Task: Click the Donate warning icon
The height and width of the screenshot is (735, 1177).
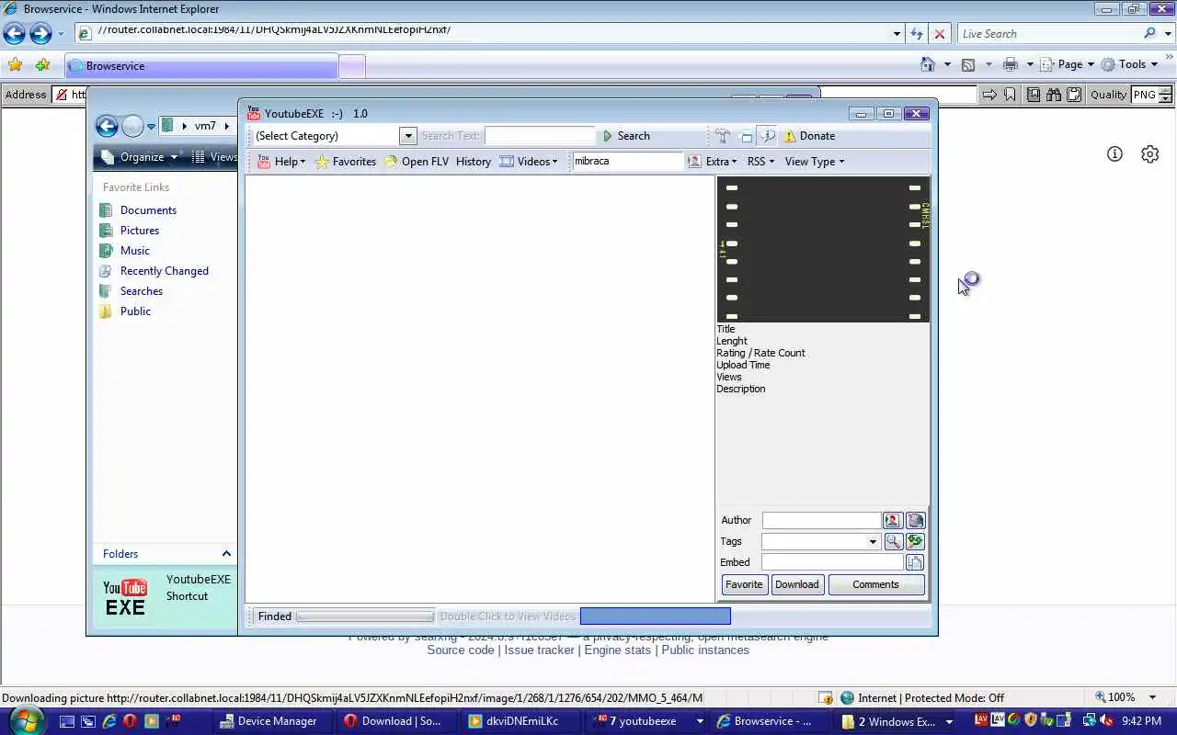Action: pyautogui.click(x=789, y=136)
